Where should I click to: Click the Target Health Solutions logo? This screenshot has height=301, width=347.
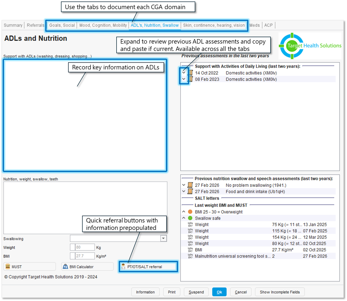(x=310, y=46)
